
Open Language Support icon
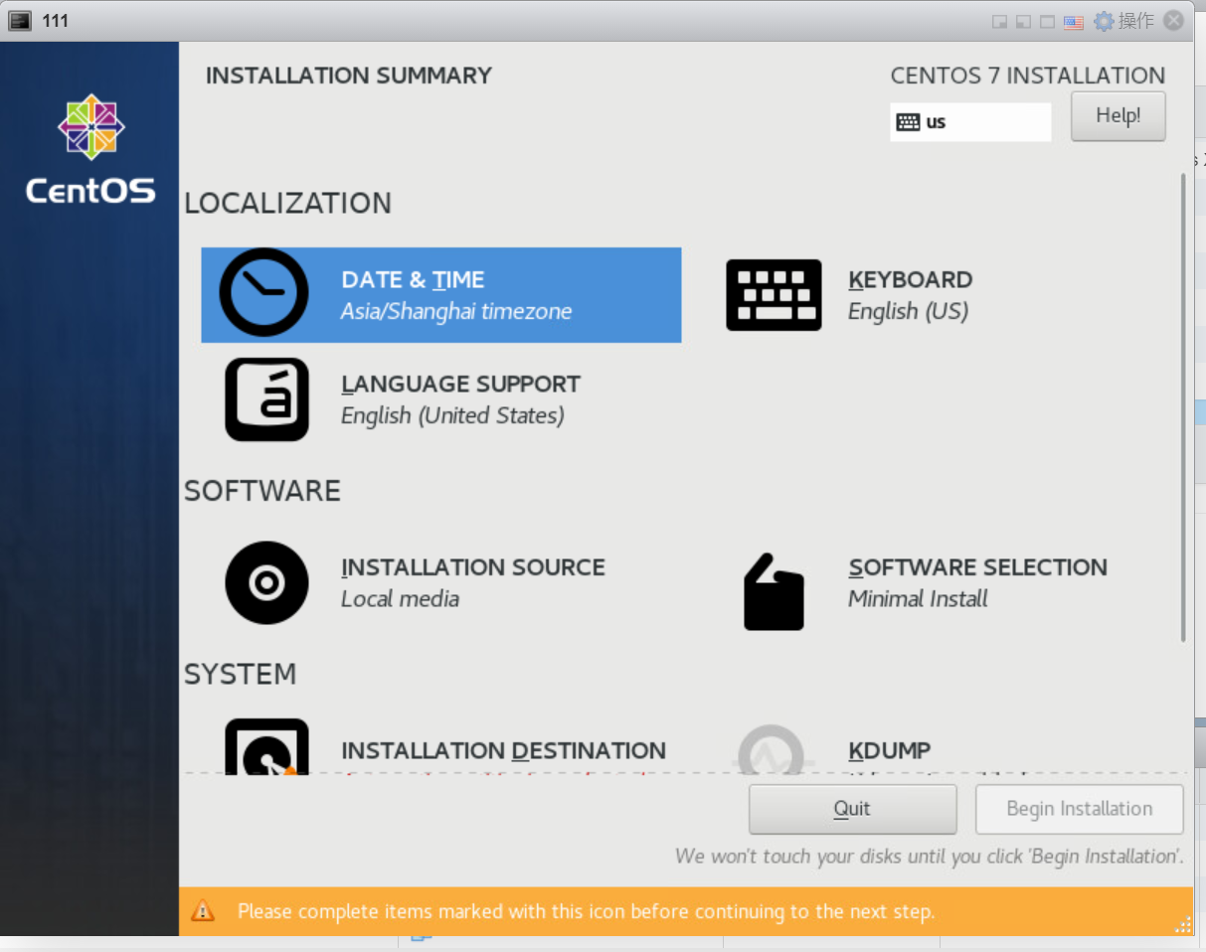(266, 399)
